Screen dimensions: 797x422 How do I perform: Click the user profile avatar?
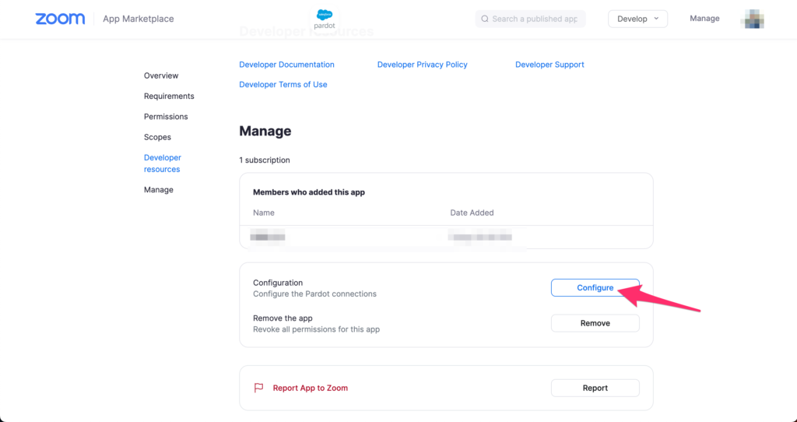[x=753, y=19]
